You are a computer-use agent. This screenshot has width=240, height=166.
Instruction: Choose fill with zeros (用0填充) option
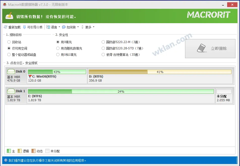[x=58, y=42]
